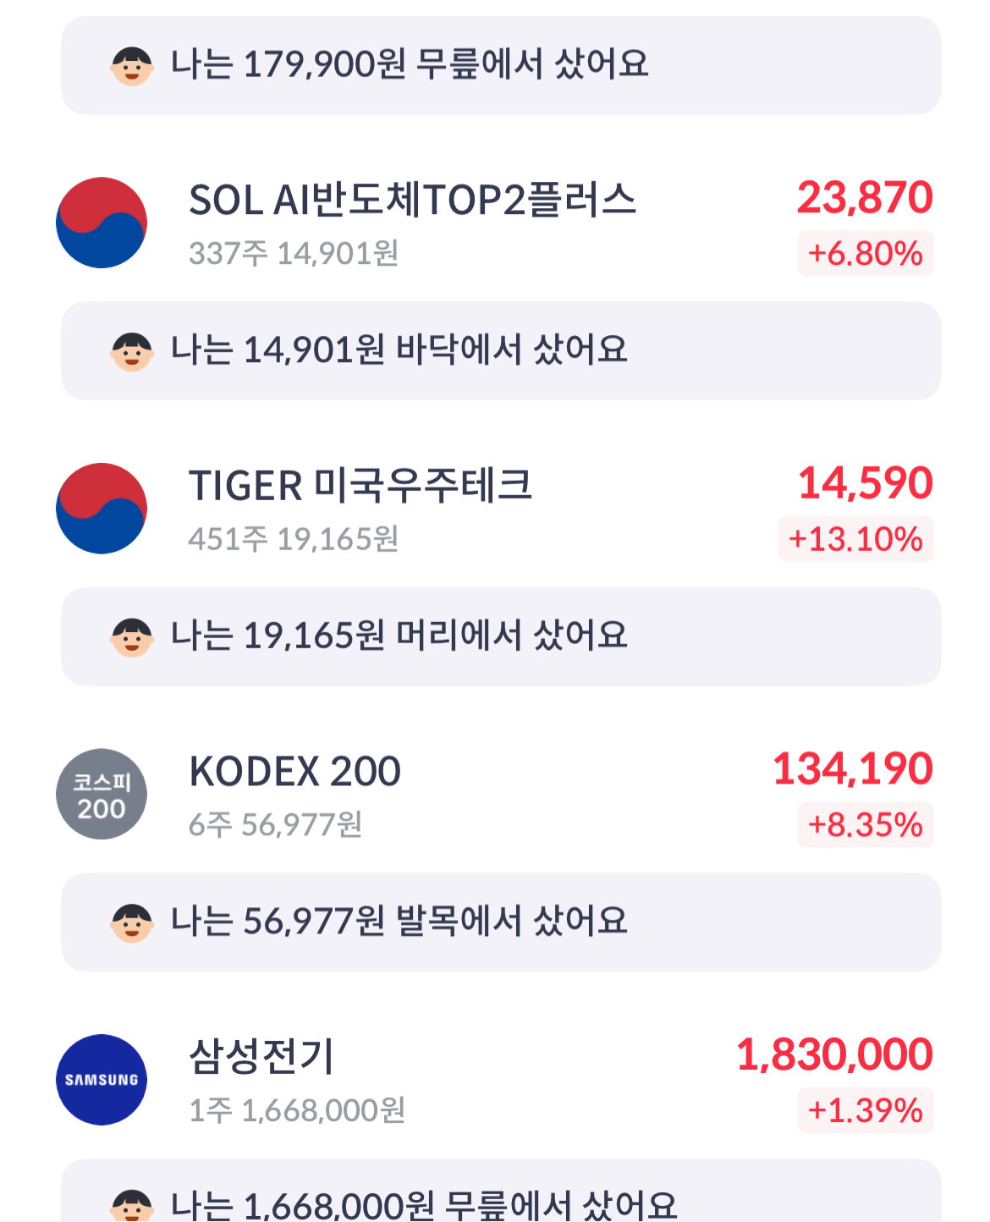
Task: Open the TIGER 미국우주테크 stock name
Action: coord(360,486)
